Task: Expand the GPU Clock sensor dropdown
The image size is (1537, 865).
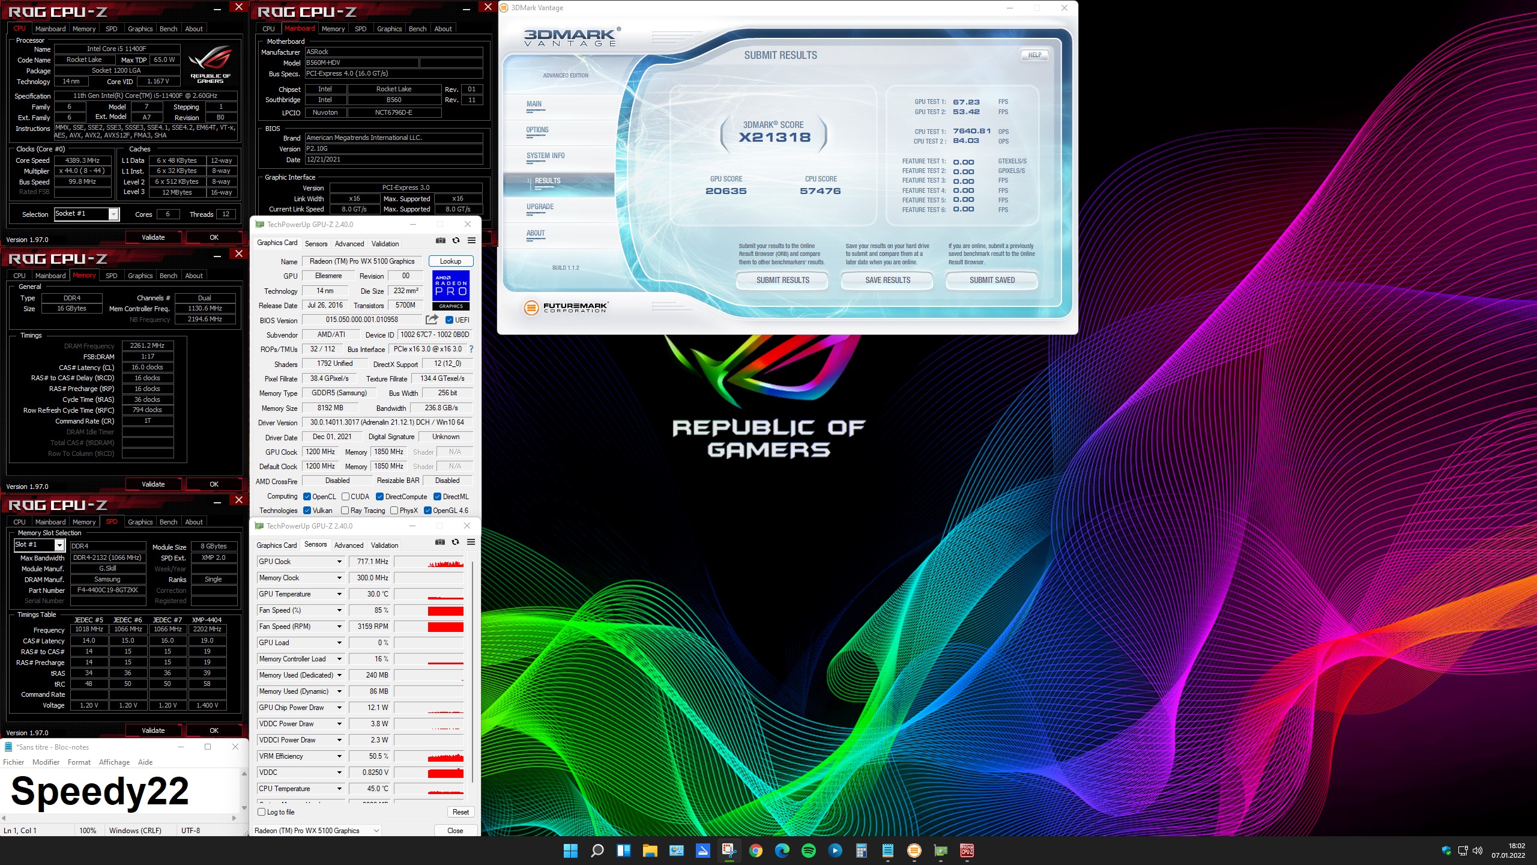Action: click(x=339, y=562)
